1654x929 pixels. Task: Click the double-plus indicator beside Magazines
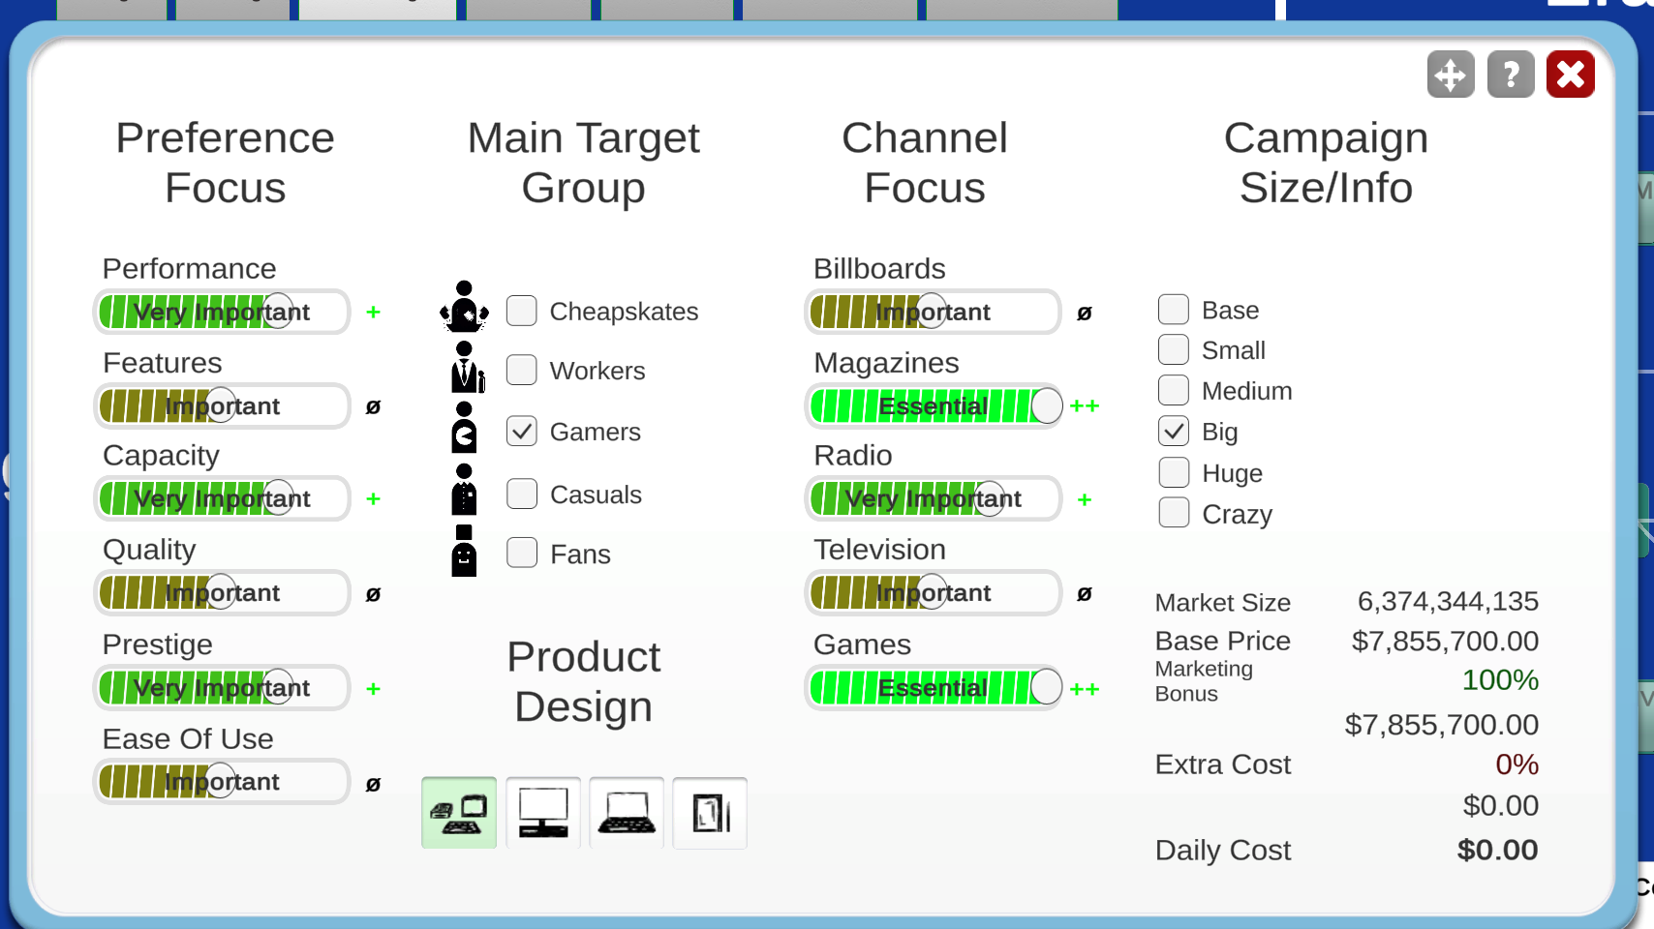[1085, 405]
